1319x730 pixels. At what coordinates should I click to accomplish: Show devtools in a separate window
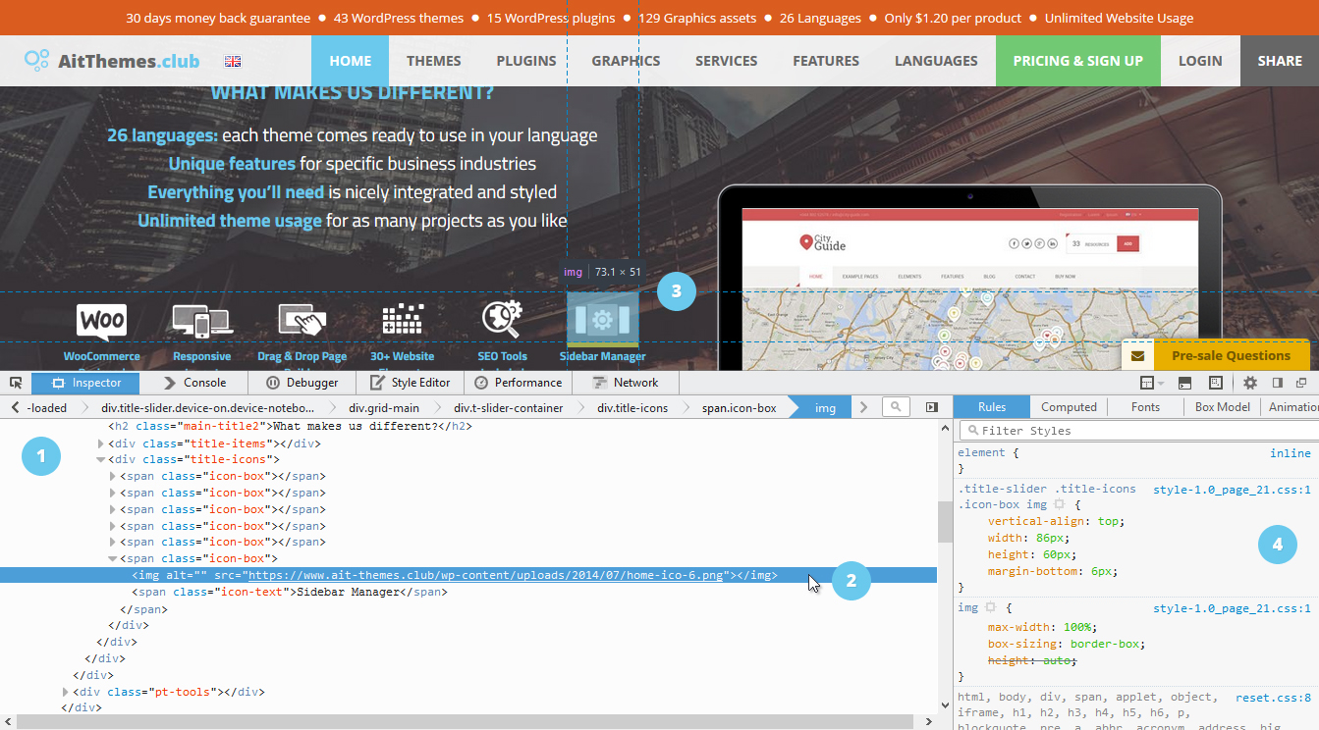[x=1302, y=383]
